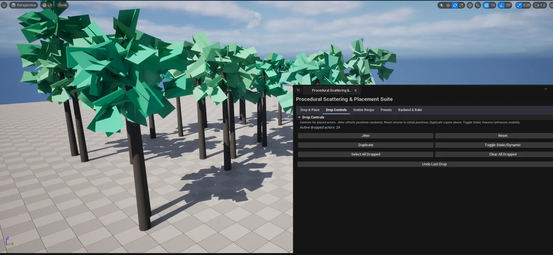Viewport: 553px width, 255px height.
Task: Activate the Rotate transform tool
Action: coord(455,5)
